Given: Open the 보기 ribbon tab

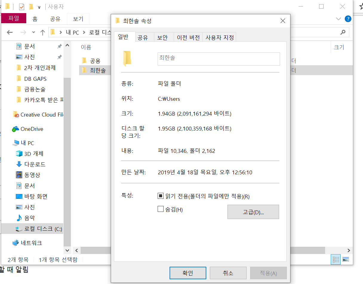Looking at the screenshot, I should (78, 18).
